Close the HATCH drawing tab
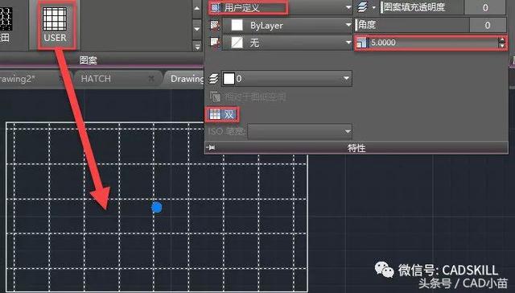Viewport: 515px width, 293px height. point(151,79)
